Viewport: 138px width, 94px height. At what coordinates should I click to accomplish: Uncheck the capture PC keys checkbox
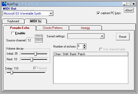(98, 13)
